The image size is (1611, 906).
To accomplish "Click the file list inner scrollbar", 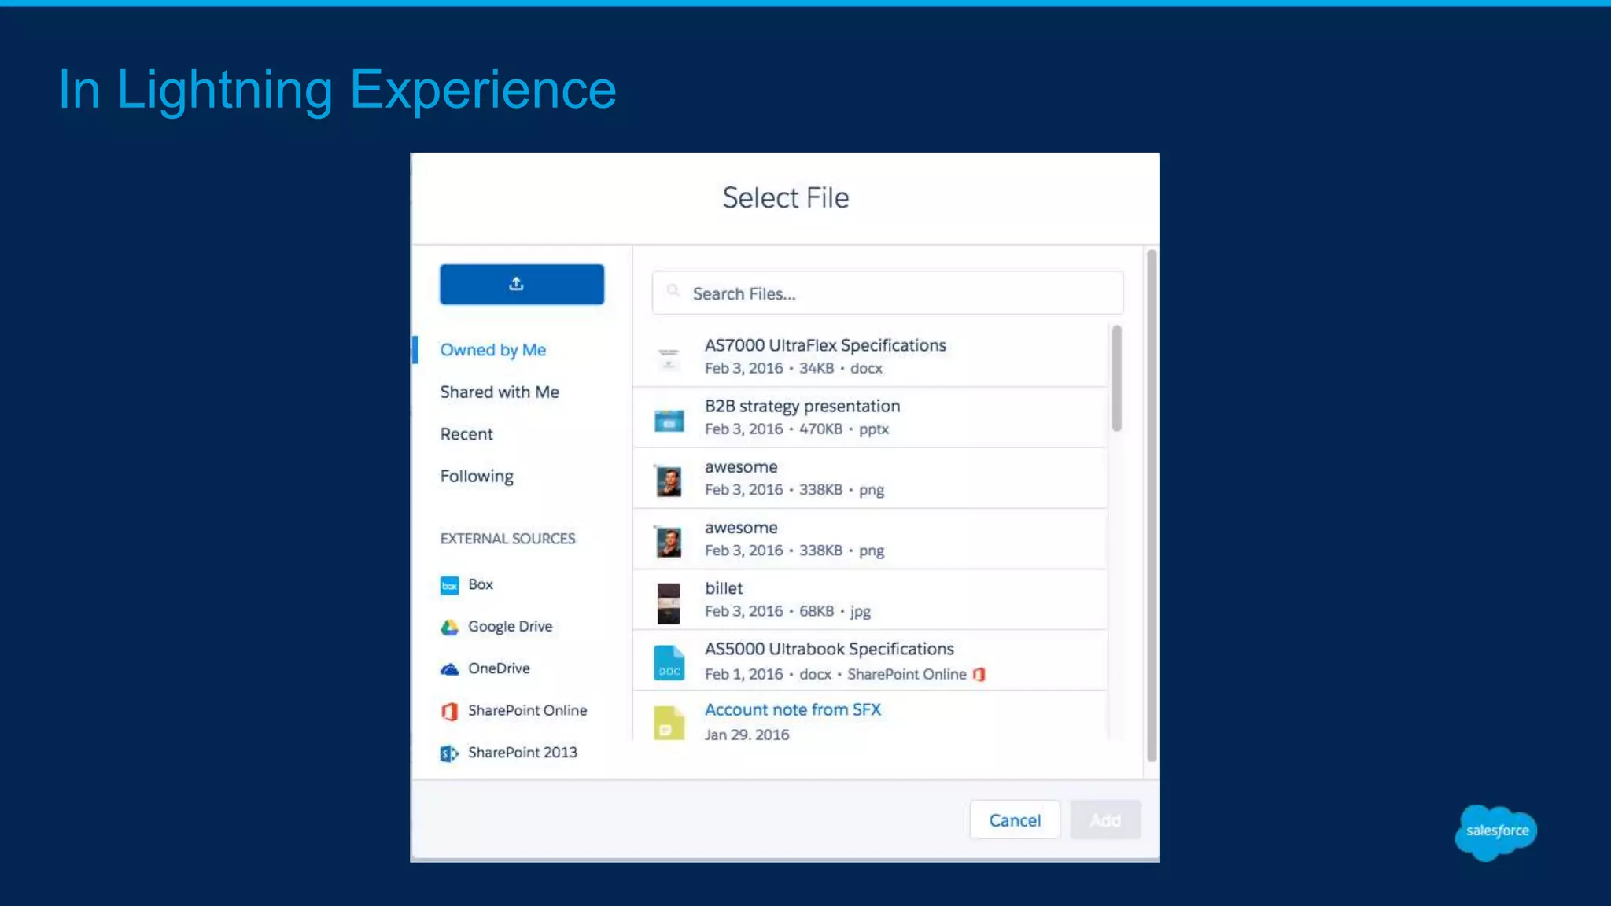I will tap(1116, 378).
